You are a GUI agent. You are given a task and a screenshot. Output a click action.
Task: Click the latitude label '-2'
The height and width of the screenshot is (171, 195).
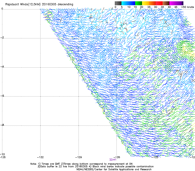pyautogui.click(x=2, y=38)
